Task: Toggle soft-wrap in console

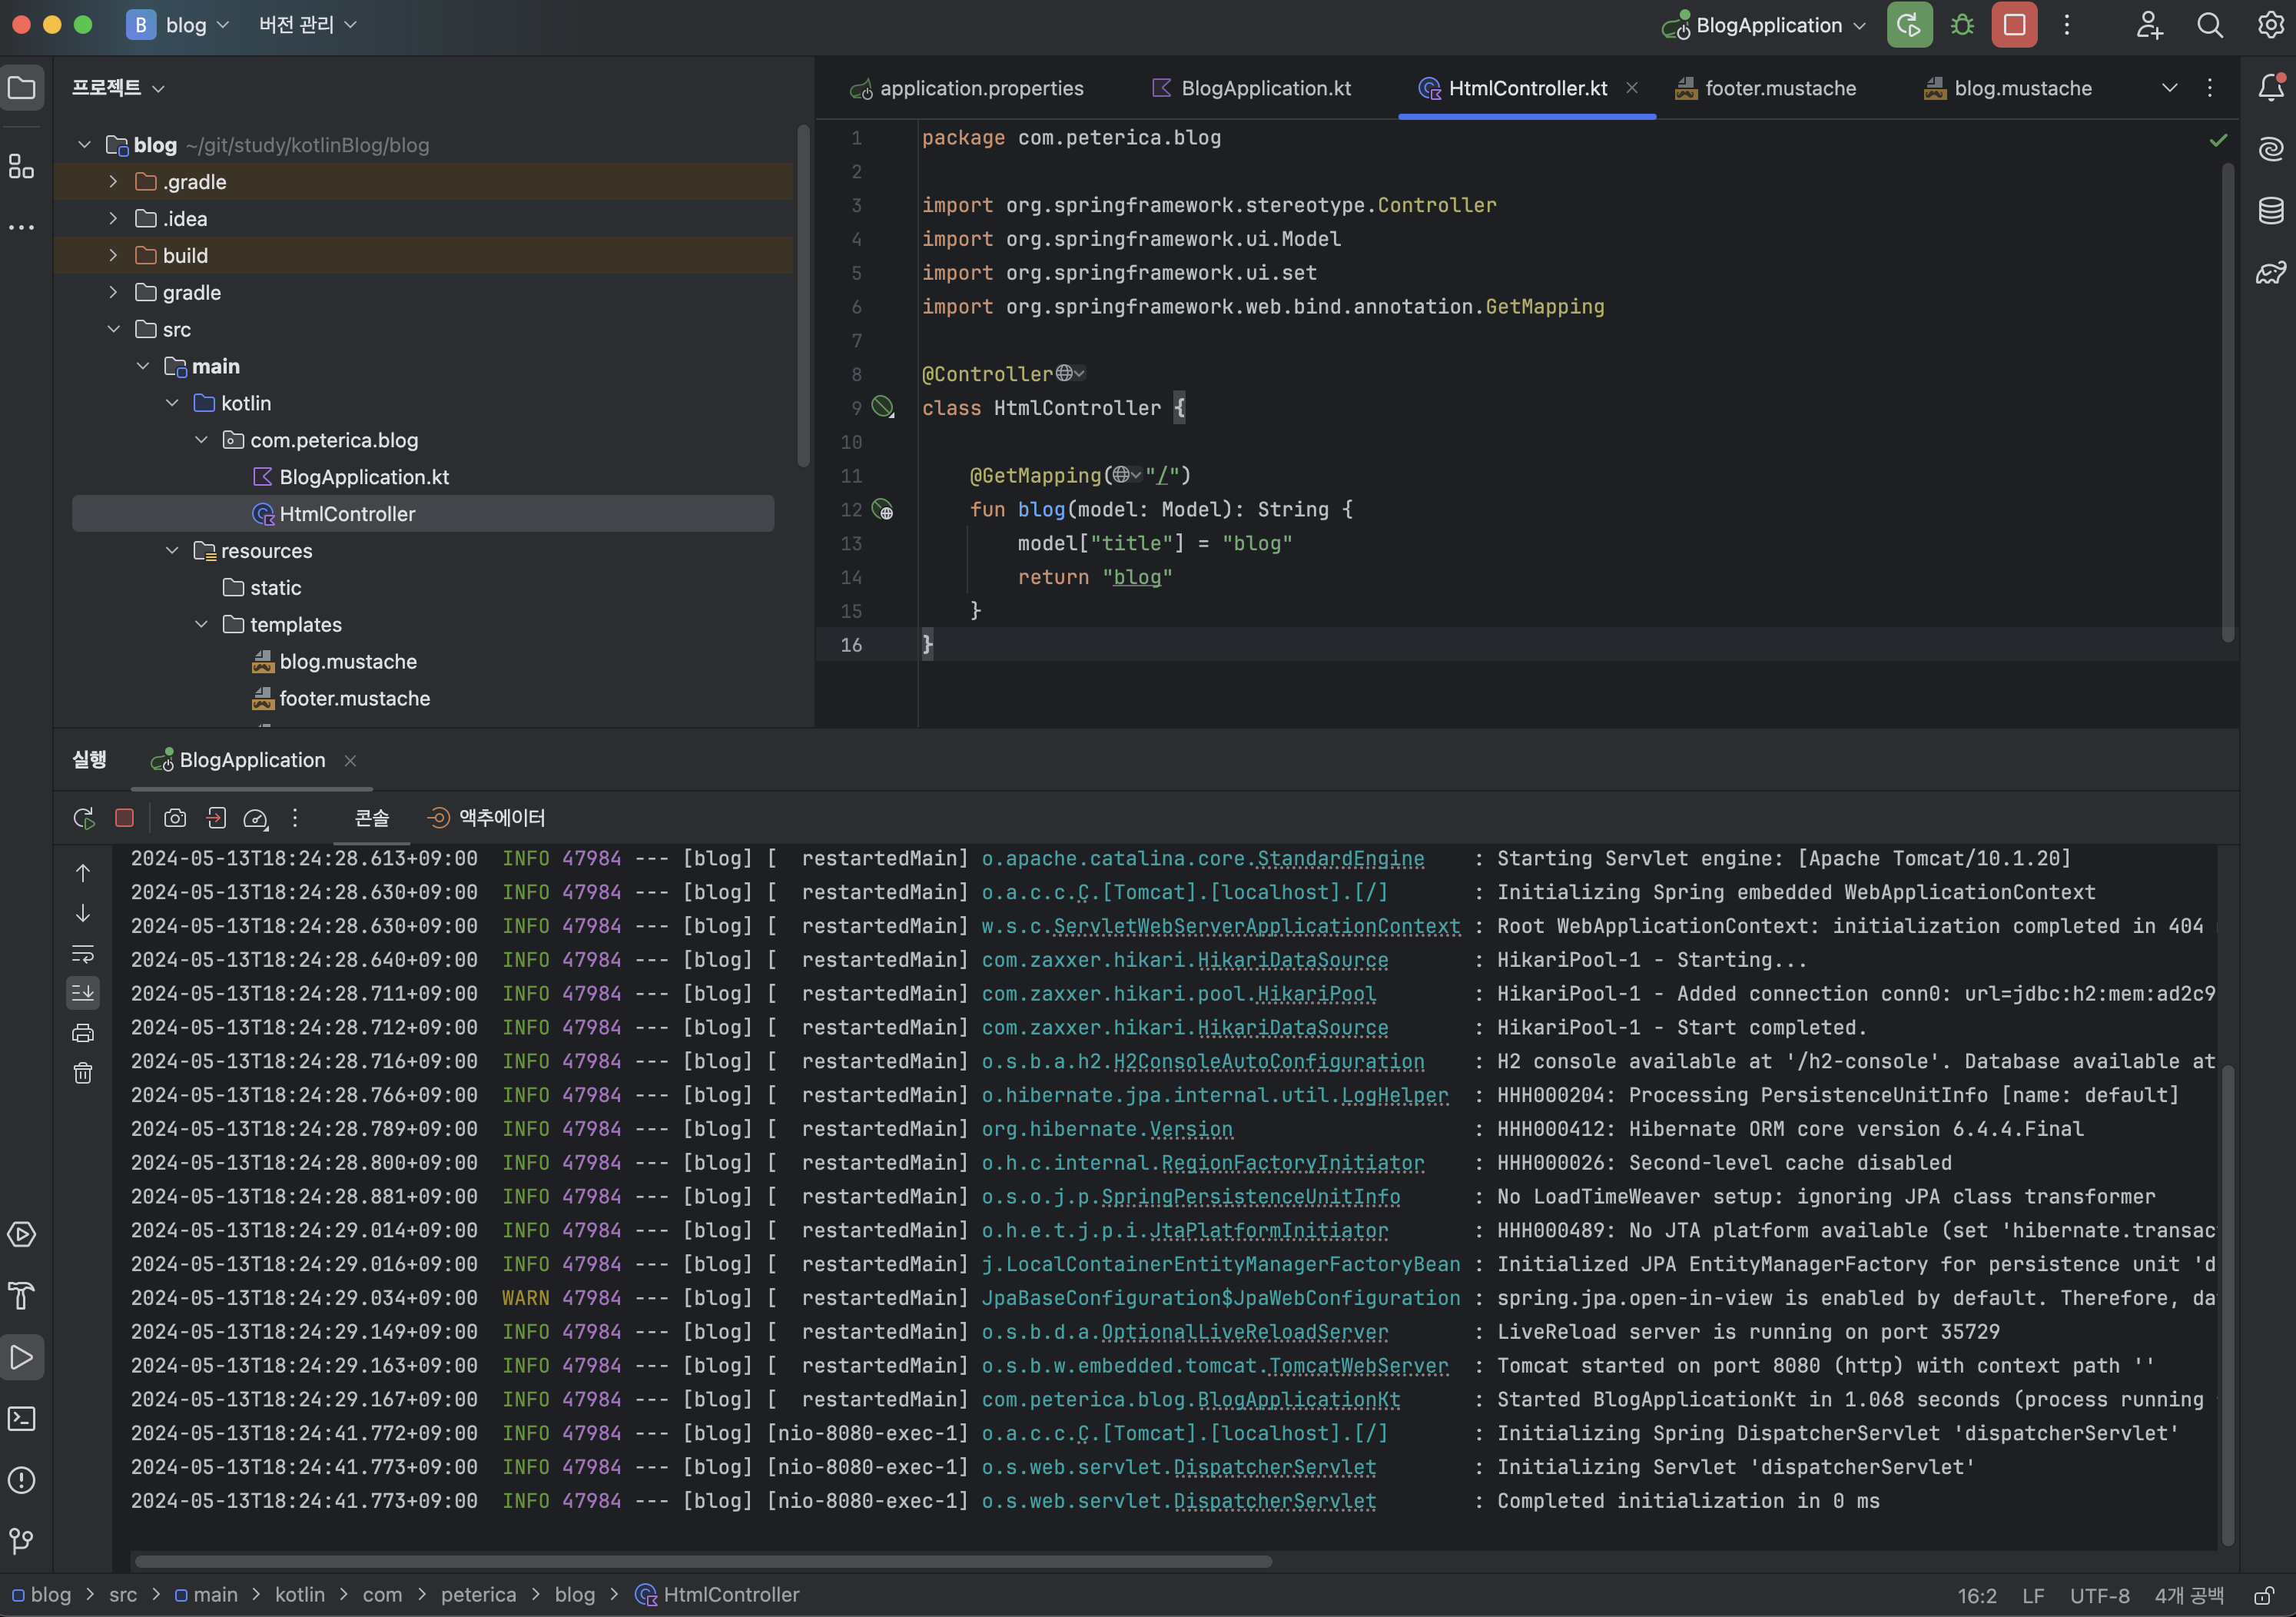Action: point(83,953)
